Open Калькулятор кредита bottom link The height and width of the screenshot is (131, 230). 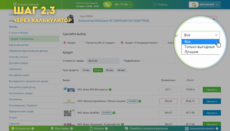tap(202, 128)
